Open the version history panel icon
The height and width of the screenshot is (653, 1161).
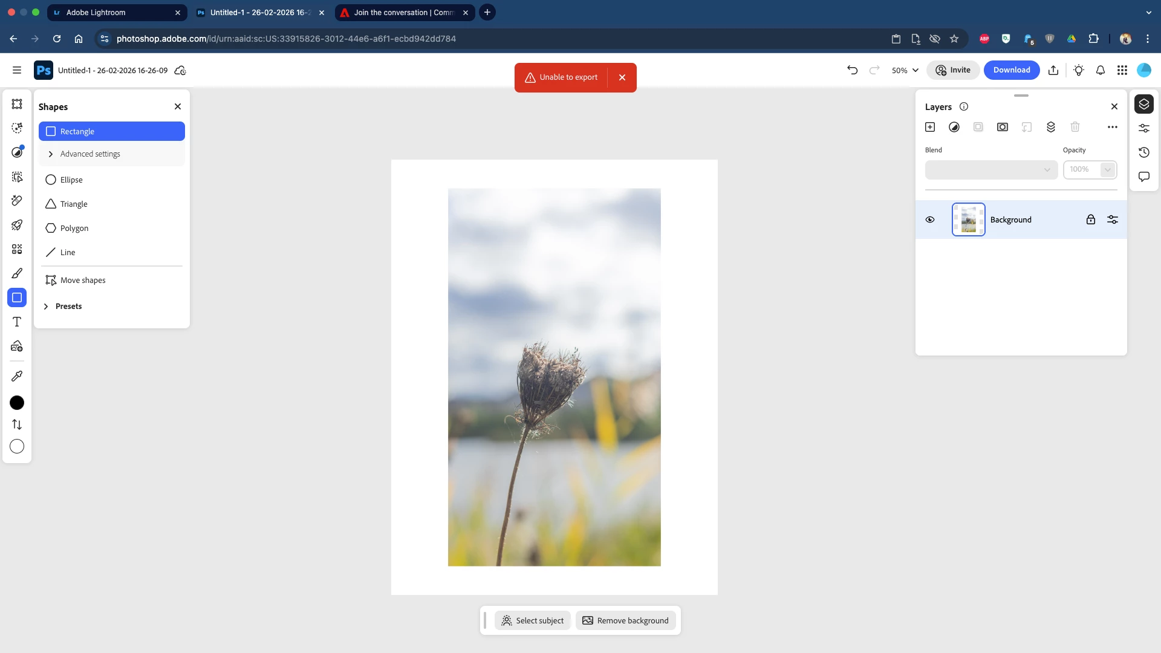[1144, 152]
